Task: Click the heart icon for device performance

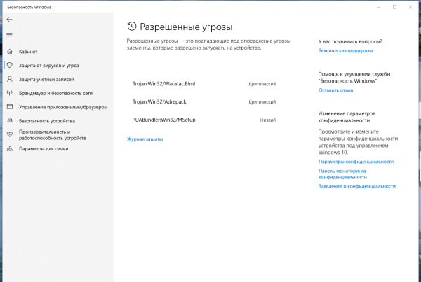Action: point(10,134)
